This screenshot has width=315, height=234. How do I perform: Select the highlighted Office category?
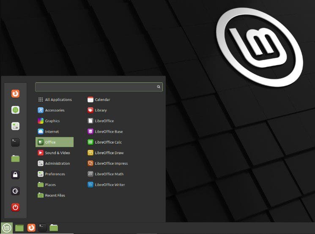[x=55, y=142]
